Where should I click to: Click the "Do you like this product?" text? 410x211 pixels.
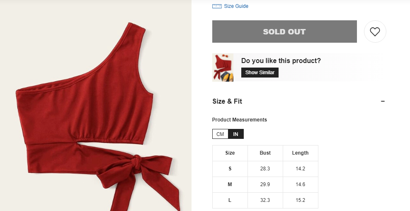[281, 61]
